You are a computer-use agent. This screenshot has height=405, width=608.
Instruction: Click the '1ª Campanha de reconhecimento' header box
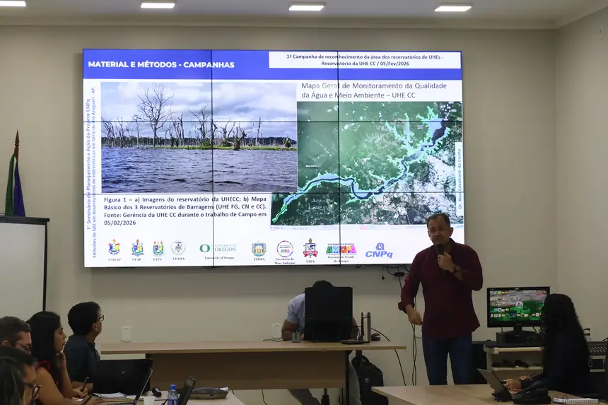click(x=364, y=59)
